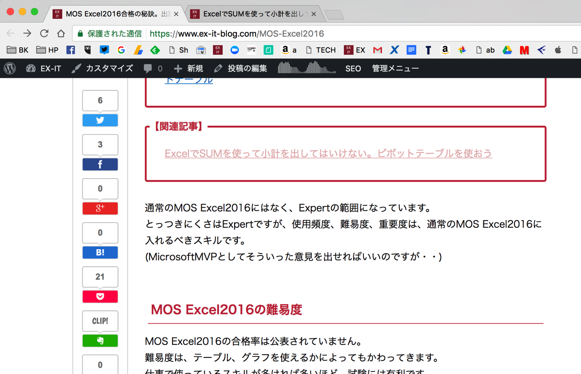Open the Twitter bookmark in bookmarks bar
This screenshot has width=581, height=374.
[x=104, y=50]
